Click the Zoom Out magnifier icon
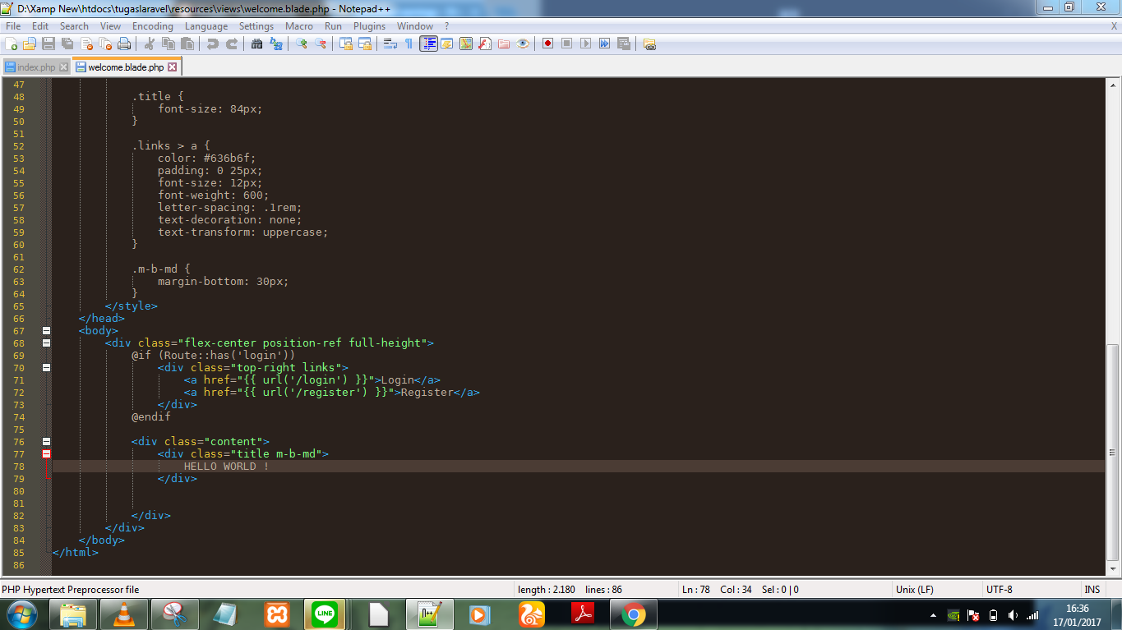 320,44
